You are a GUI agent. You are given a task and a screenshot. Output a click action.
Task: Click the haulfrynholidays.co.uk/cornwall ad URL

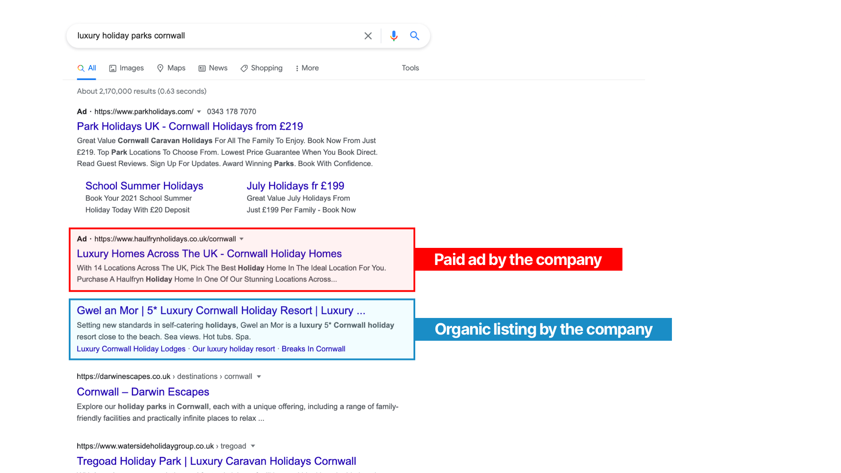tap(165, 239)
